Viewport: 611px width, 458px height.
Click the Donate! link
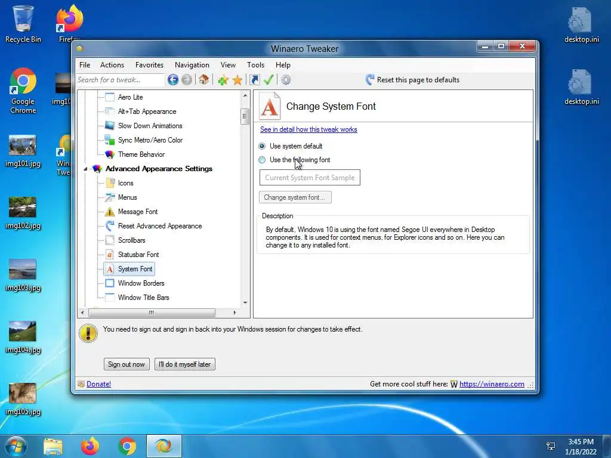(98, 384)
